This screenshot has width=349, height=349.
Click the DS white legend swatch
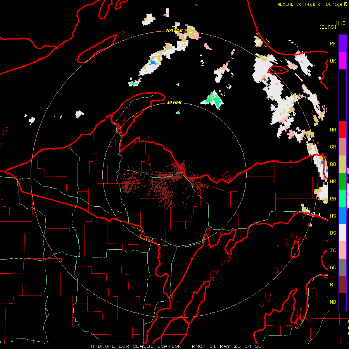click(342, 233)
